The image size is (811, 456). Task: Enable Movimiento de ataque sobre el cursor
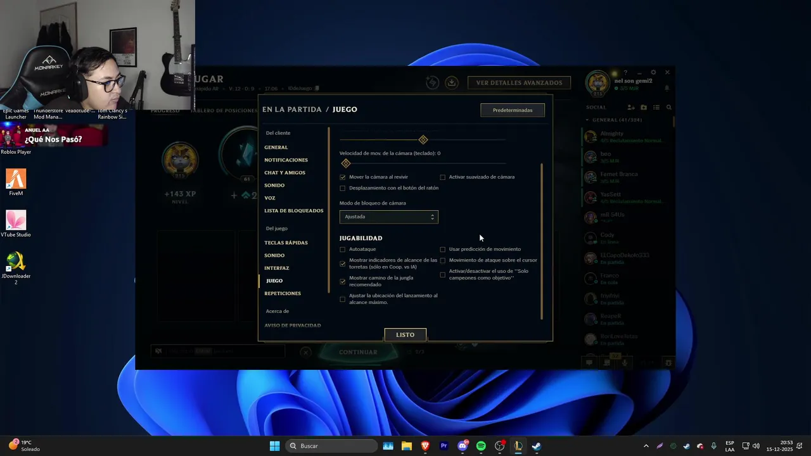[x=443, y=260]
